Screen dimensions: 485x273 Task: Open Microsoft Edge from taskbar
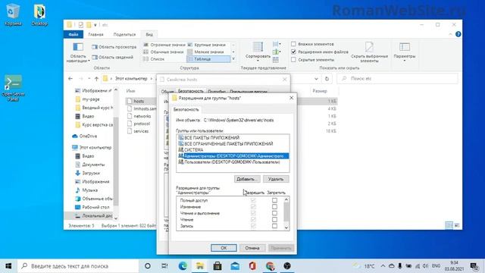coord(183,266)
